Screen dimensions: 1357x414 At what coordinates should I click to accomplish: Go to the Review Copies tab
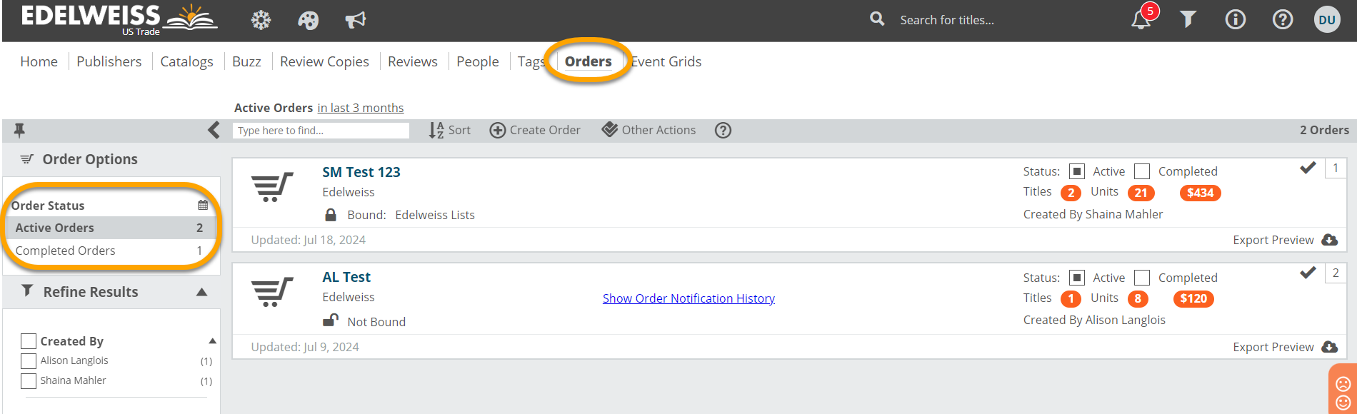324,61
